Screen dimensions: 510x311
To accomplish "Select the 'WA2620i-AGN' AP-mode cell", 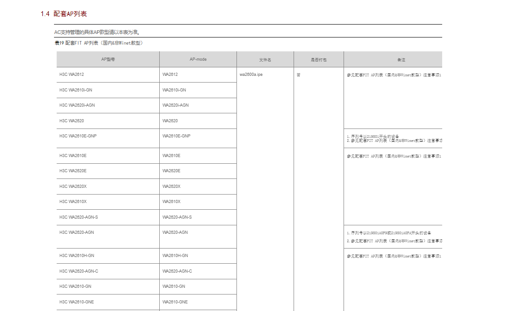I will (198, 105).
